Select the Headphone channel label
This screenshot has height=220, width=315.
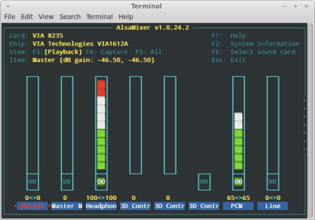pos(101,206)
